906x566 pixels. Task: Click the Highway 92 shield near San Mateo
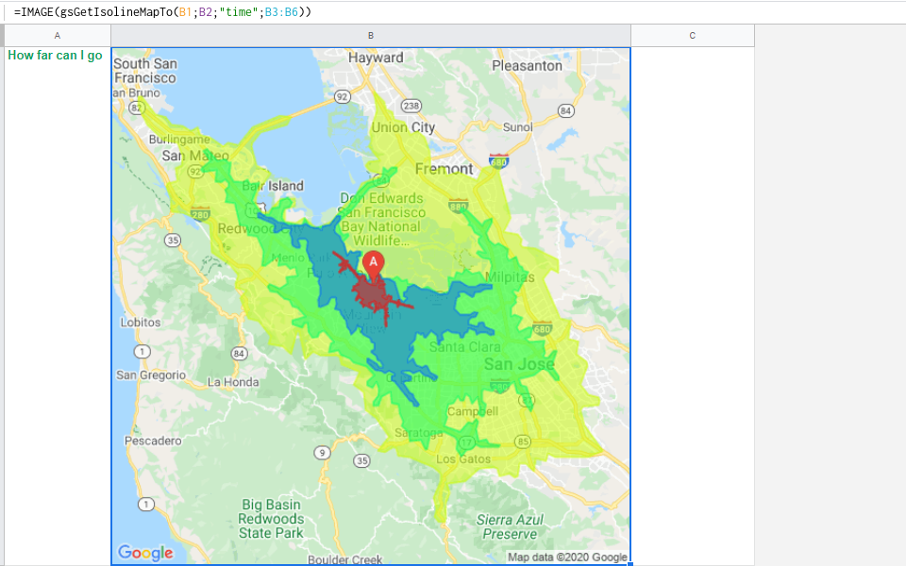pos(196,173)
